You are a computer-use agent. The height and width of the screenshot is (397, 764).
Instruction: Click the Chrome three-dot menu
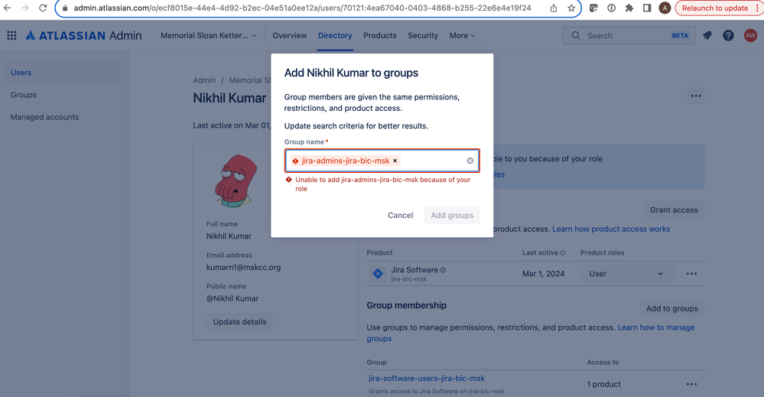(757, 8)
